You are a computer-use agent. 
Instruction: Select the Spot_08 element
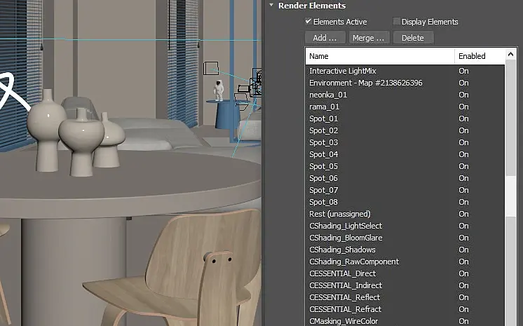coord(405,202)
